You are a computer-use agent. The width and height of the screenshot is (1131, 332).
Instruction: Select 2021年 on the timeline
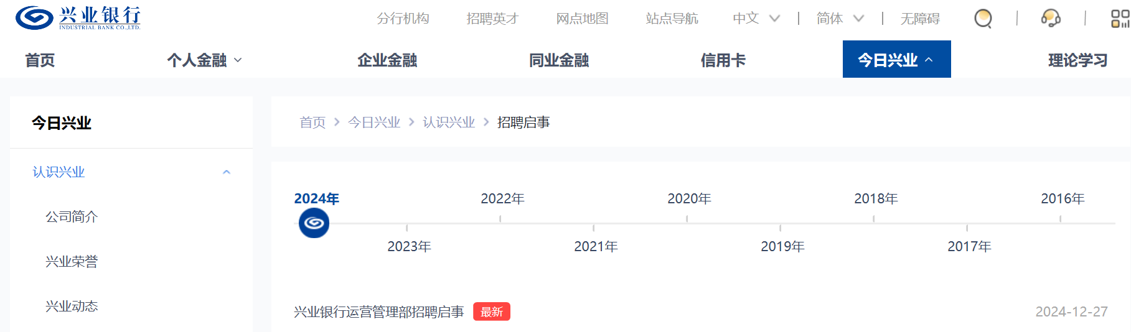point(596,247)
